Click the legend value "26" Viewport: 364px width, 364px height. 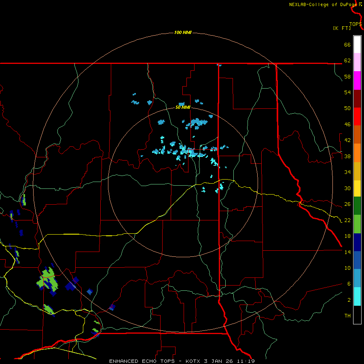pos(347,204)
